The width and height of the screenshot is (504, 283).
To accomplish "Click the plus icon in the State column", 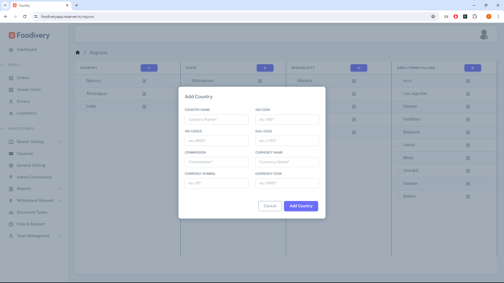I will pos(265,68).
